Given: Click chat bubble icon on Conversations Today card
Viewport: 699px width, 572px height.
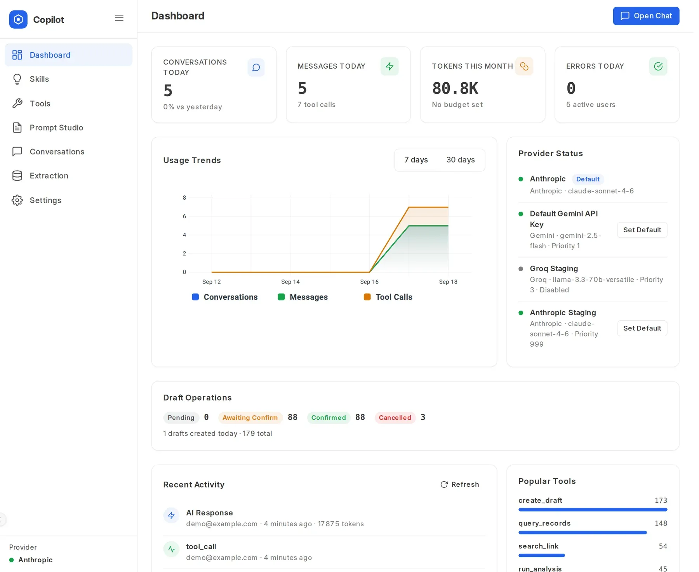Looking at the screenshot, I should coord(256,67).
